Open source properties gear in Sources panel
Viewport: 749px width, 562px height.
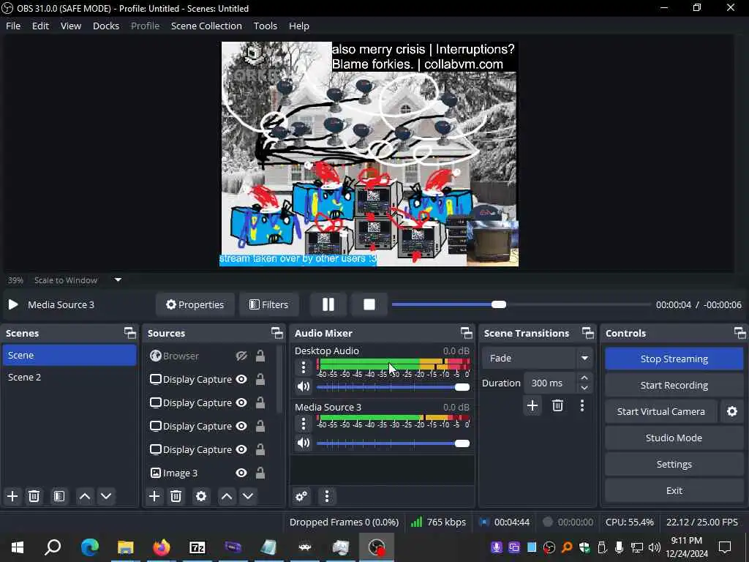coord(201,496)
